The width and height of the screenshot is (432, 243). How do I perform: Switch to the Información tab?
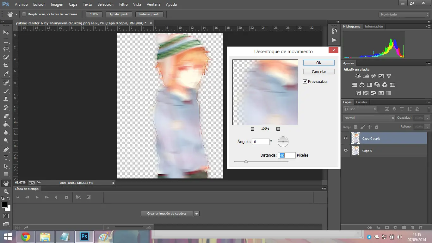pos(374,27)
